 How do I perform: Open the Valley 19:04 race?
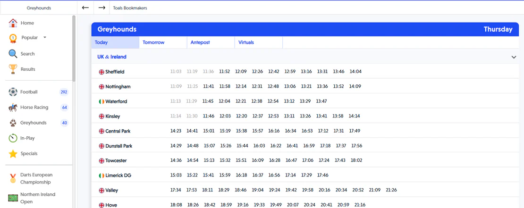(258, 190)
